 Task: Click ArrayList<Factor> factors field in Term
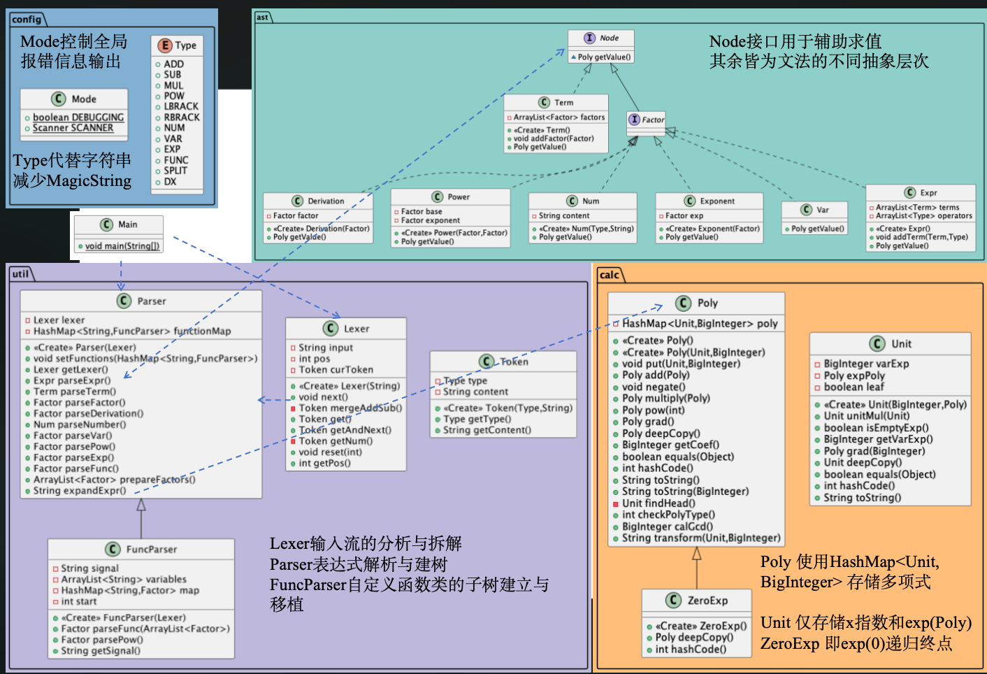[559, 117]
